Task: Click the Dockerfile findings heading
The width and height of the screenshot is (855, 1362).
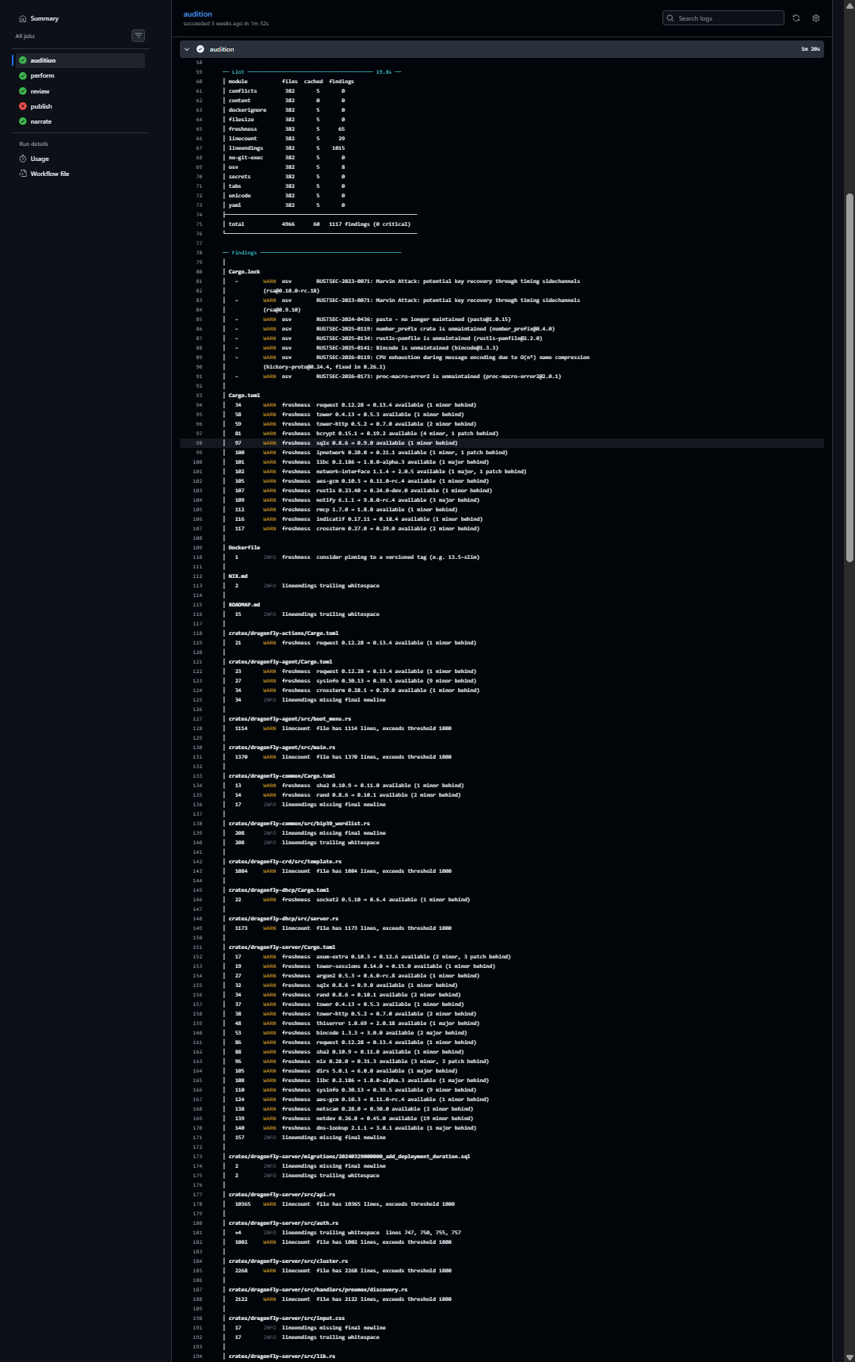Action: [x=244, y=548]
